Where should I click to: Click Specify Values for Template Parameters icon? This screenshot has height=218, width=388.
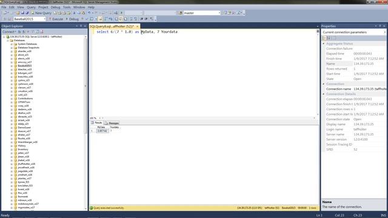[152, 19]
